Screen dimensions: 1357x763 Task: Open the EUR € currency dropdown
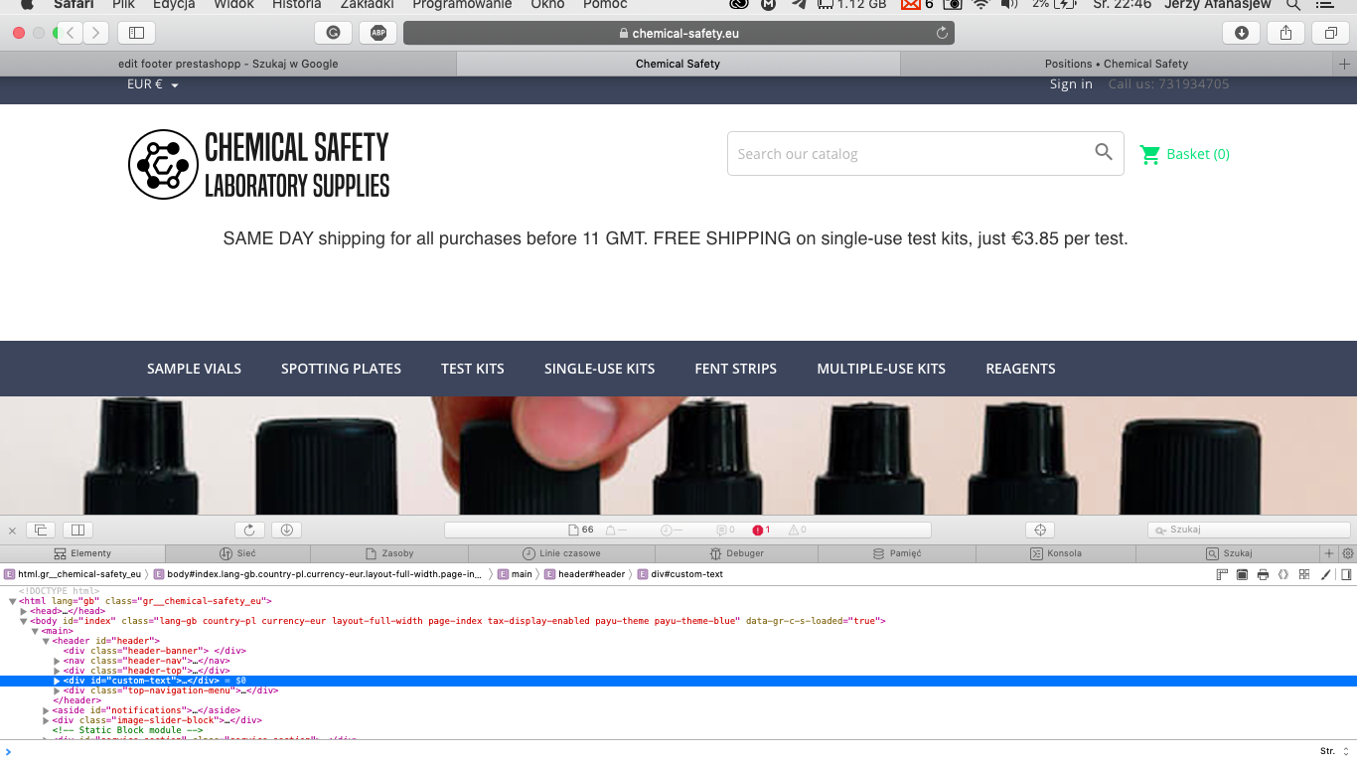(x=152, y=84)
